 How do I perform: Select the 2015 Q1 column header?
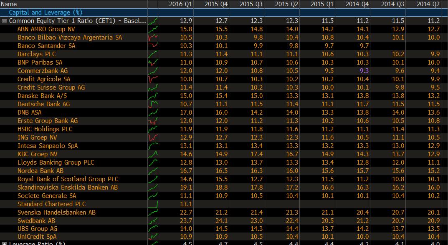pos(317,4)
